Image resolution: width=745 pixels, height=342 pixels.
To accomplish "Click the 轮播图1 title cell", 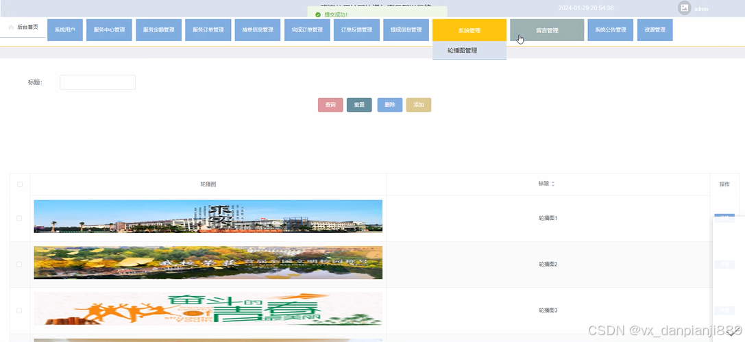I will (x=548, y=218).
